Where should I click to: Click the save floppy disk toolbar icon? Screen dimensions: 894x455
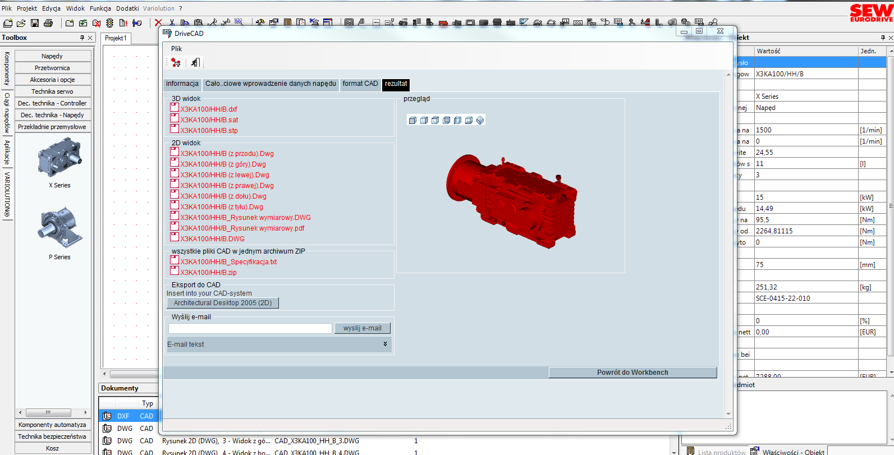click(x=35, y=23)
